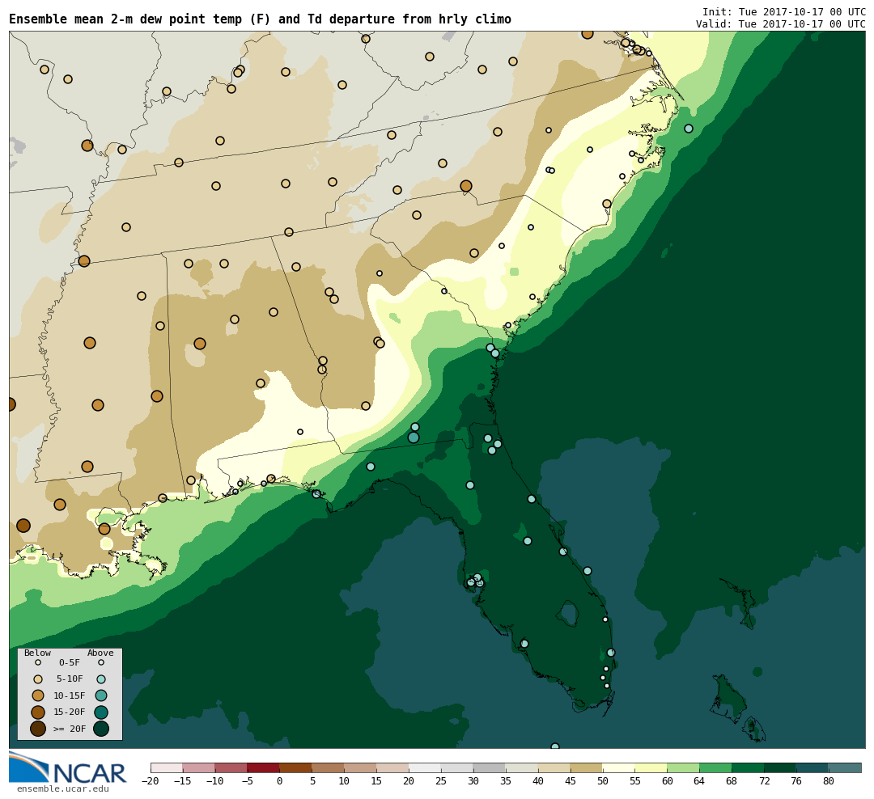874x799 pixels.
Task: Click the small white 0-5F Above legend circle
Action: click(x=101, y=663)
